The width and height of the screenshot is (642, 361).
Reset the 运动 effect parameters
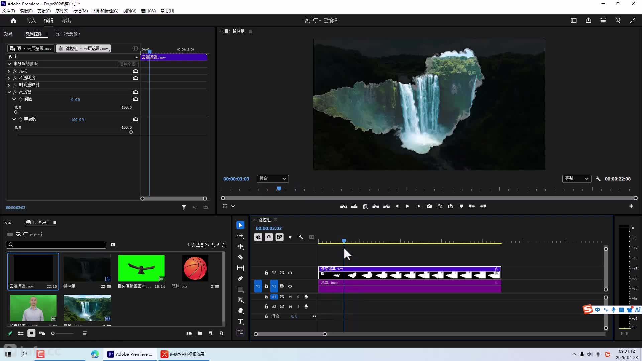tap(135, 71)
